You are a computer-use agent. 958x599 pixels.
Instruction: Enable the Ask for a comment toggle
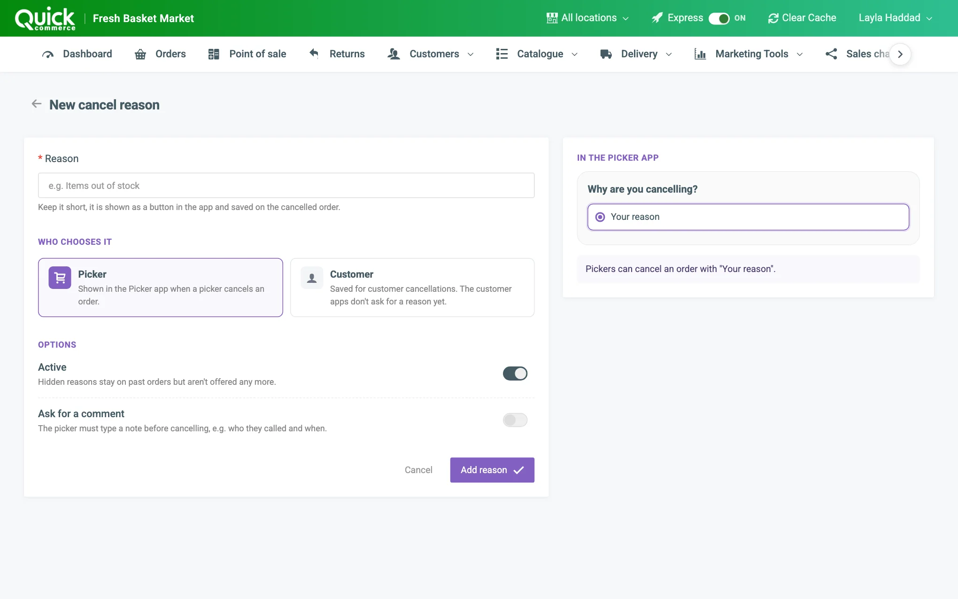tap(515, 420)
